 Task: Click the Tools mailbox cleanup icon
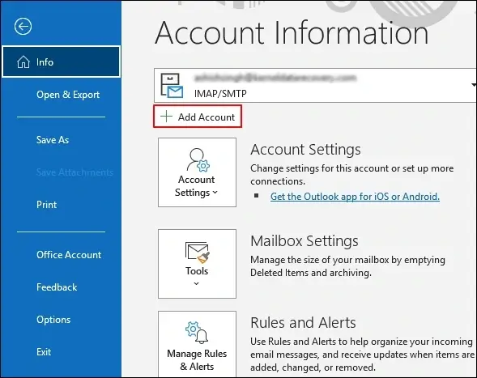tap(197, 252)
